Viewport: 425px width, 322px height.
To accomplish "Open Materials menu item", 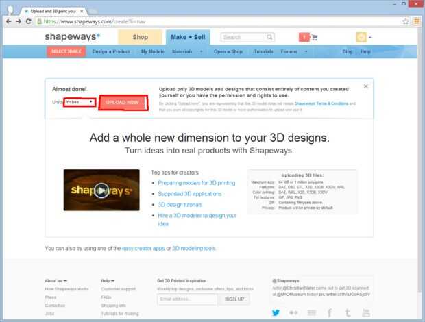I will click(182, 51).
